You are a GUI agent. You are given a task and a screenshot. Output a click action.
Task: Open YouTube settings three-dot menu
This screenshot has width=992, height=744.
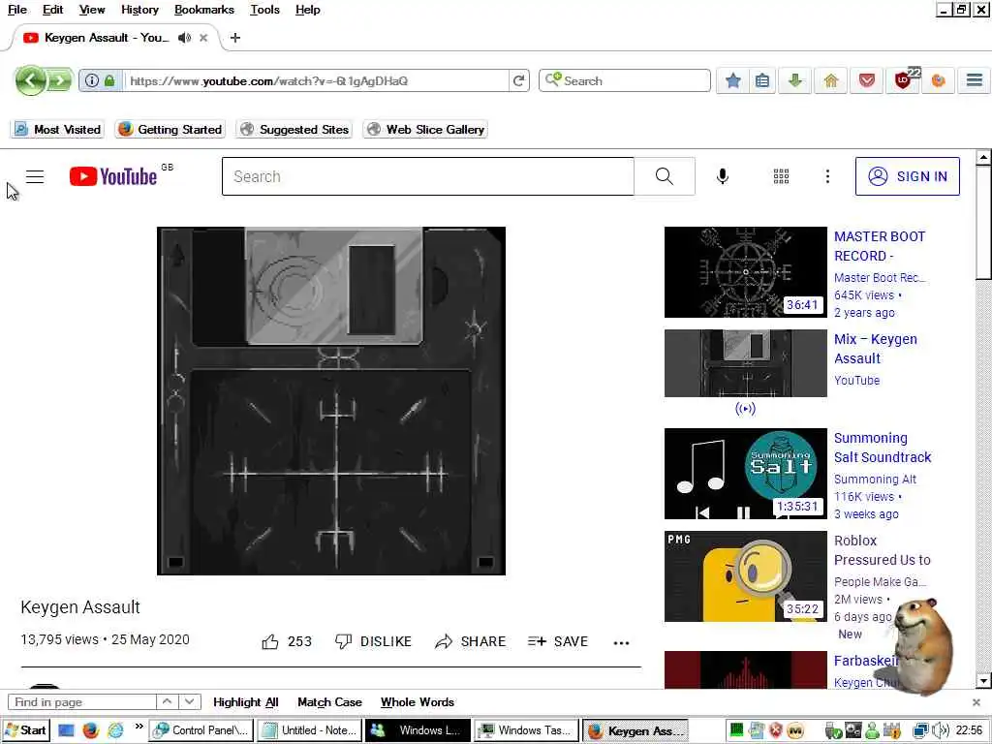[827, 176]
